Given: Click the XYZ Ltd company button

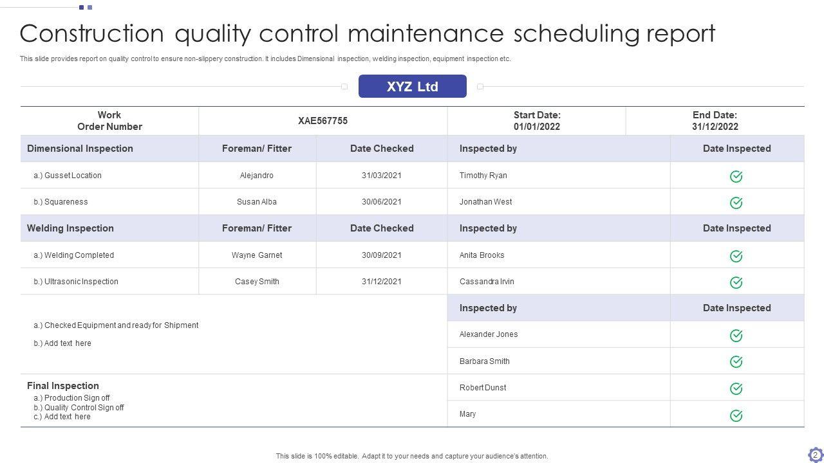Looking at the screenshot, I should pos(412,86).
